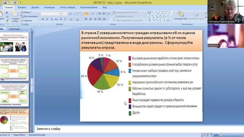Select the oval shape in gallery
Image resolution: width=244 pixels, height=137 pixels.
[164, 13]
